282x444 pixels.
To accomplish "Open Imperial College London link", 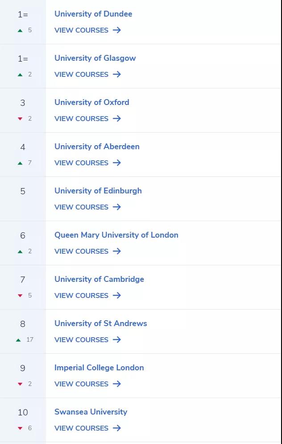I will (99, 368).
